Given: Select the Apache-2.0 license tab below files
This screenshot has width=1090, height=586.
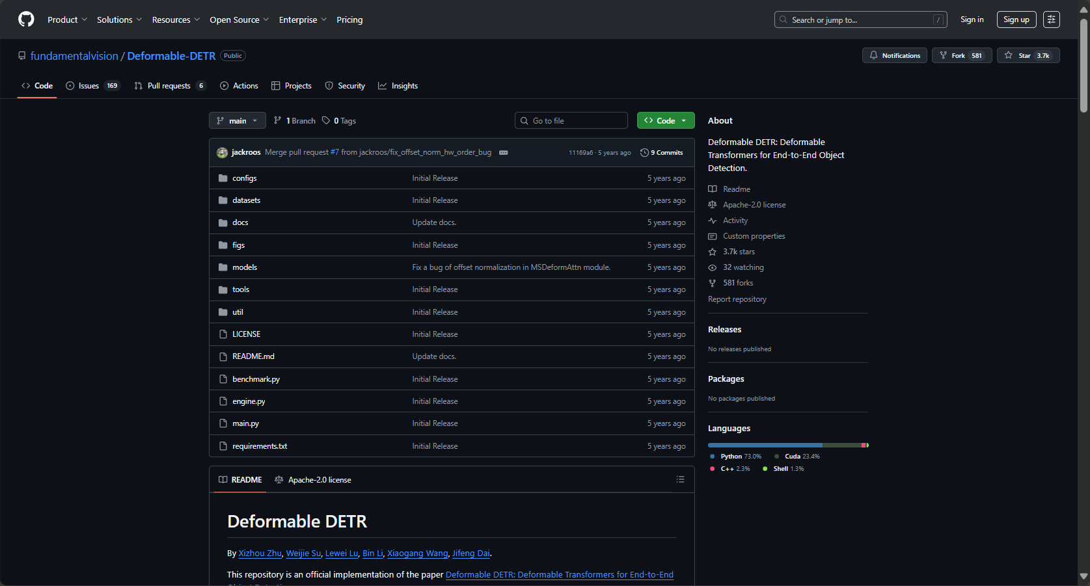Looking at the screenshot, I should (x=313, y=480).
